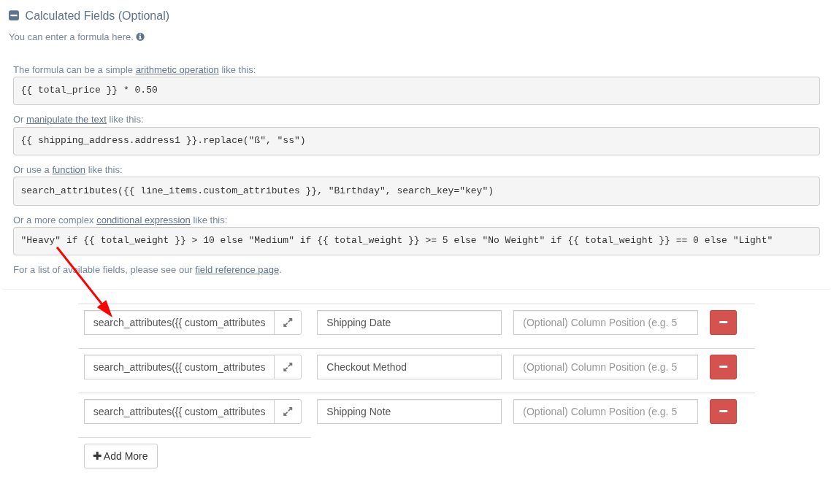Follow the function documentation link

tap(69, 170)
